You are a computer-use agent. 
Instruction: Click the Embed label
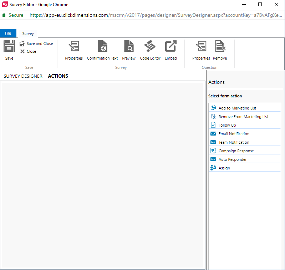pos(171,58)
